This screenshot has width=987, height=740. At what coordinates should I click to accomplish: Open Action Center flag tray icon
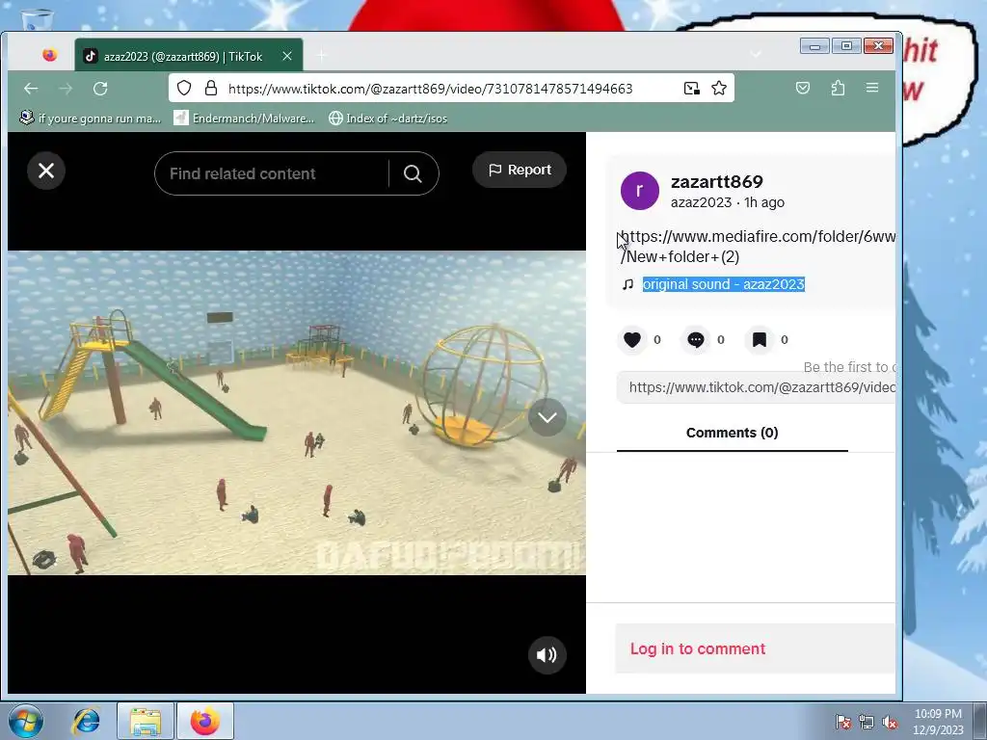pos(843,723)
